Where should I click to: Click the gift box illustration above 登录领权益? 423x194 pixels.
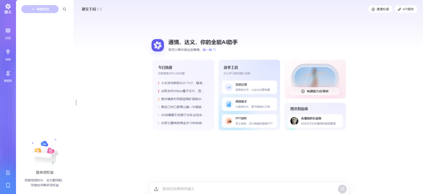(x=45, y=153)
